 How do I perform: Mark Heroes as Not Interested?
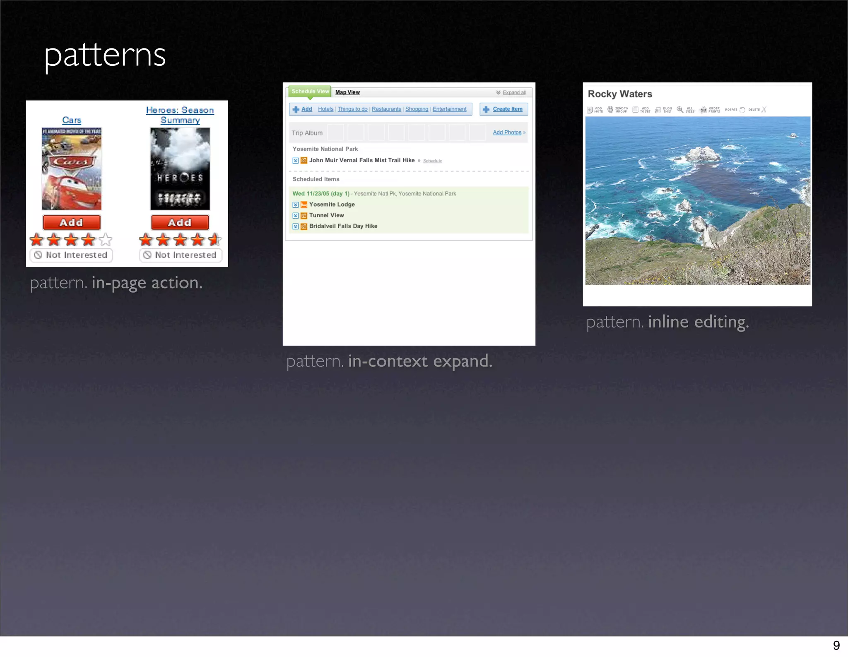[x=181, y=255]
